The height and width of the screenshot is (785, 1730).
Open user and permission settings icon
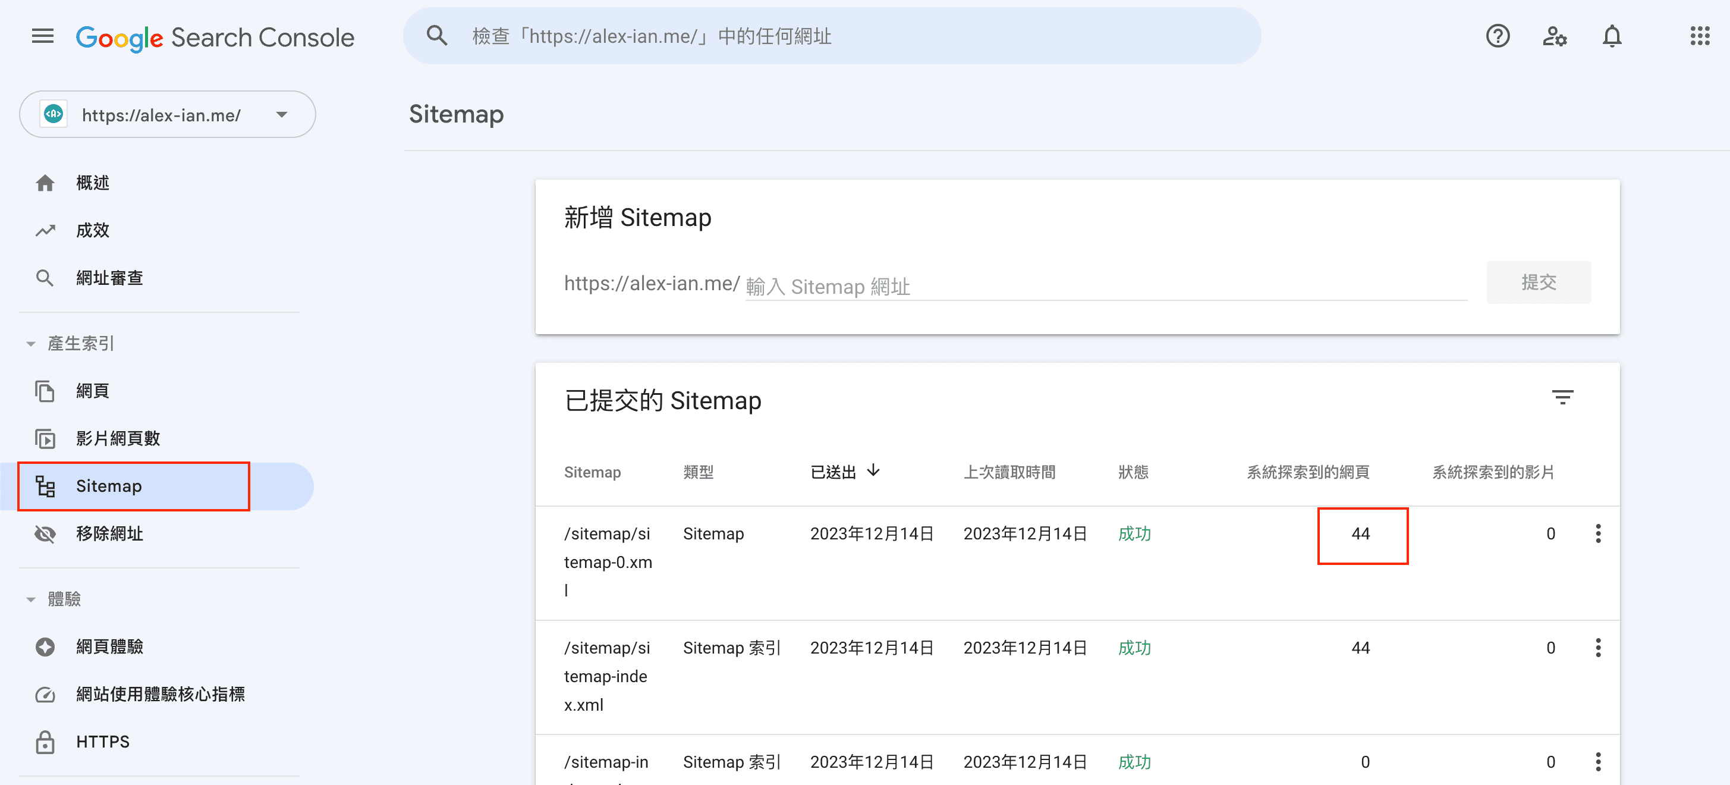coord(1554,36)
